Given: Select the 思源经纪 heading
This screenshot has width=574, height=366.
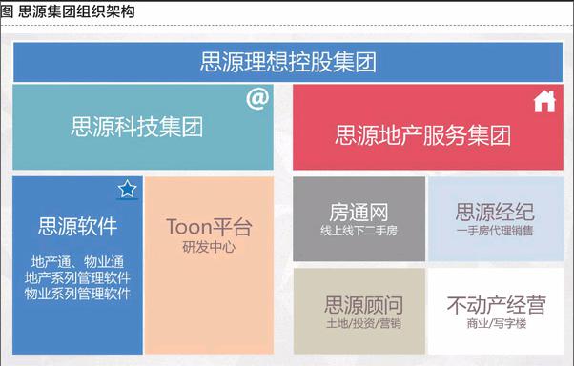Looking at the screenshot, I should [495, 212].
